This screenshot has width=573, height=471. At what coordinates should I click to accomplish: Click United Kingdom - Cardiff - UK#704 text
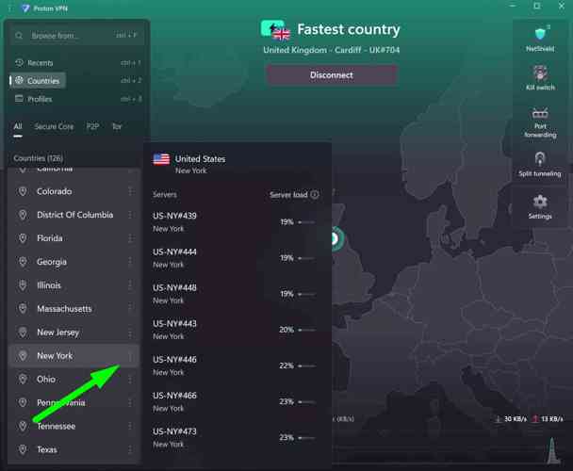[x=332, y=50]
